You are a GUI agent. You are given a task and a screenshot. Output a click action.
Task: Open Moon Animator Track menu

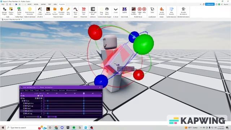37,90
